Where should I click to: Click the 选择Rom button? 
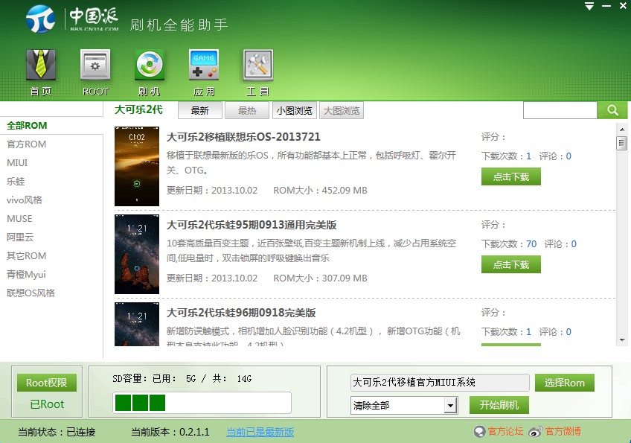[565, 383]
